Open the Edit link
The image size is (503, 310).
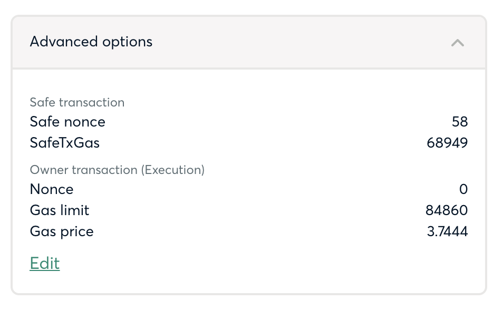tap(45, 263)
